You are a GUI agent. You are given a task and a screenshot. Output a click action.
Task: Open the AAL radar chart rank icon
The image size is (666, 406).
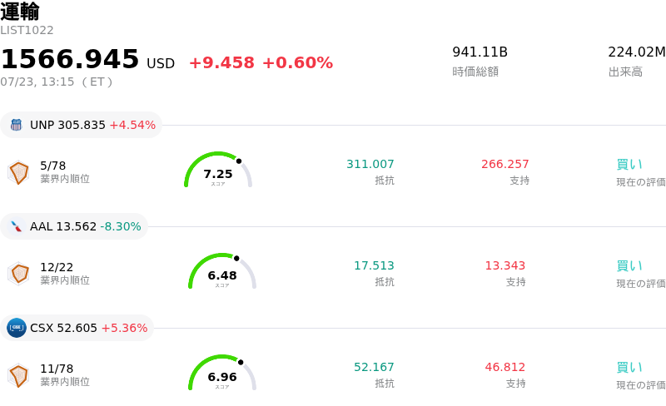pos(18,274)
